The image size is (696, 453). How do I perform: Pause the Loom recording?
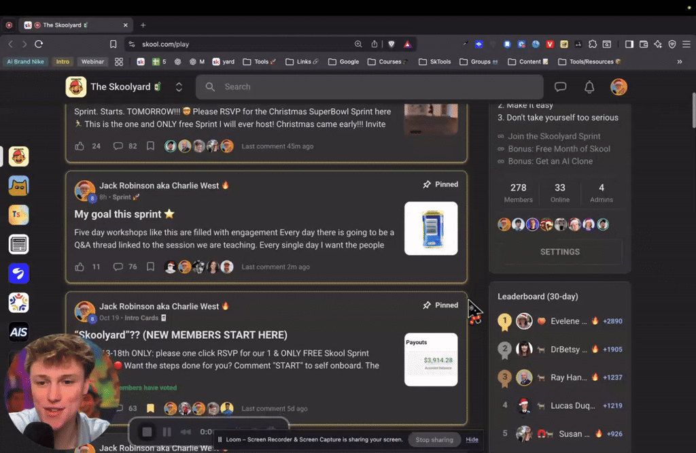[x=167, y=432]
